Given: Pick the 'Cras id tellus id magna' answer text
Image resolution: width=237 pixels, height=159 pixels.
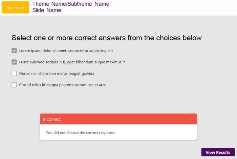Looking at the screenshot, I should point(63,85).
